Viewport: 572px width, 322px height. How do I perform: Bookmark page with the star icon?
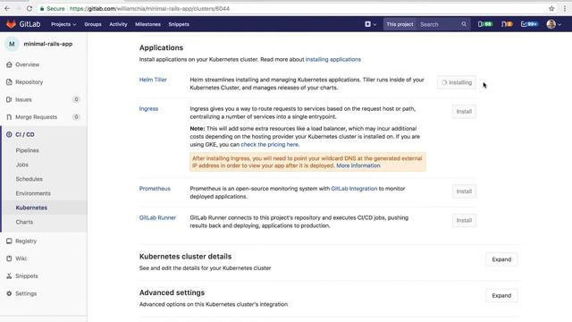tap(551, 8)
